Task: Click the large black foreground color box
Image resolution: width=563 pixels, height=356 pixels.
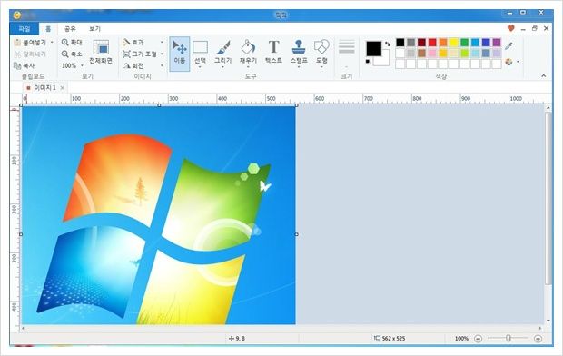Action: pyautogui.click(x=374, y=48)
